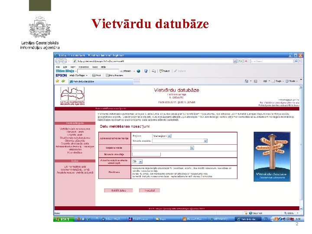Click the Firefox icon in Quick Launch

[x=79, y=219]
